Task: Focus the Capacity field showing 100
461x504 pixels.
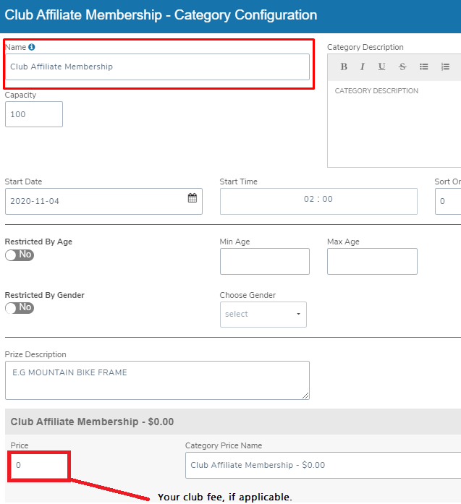Action: click(x=33, y=114)
